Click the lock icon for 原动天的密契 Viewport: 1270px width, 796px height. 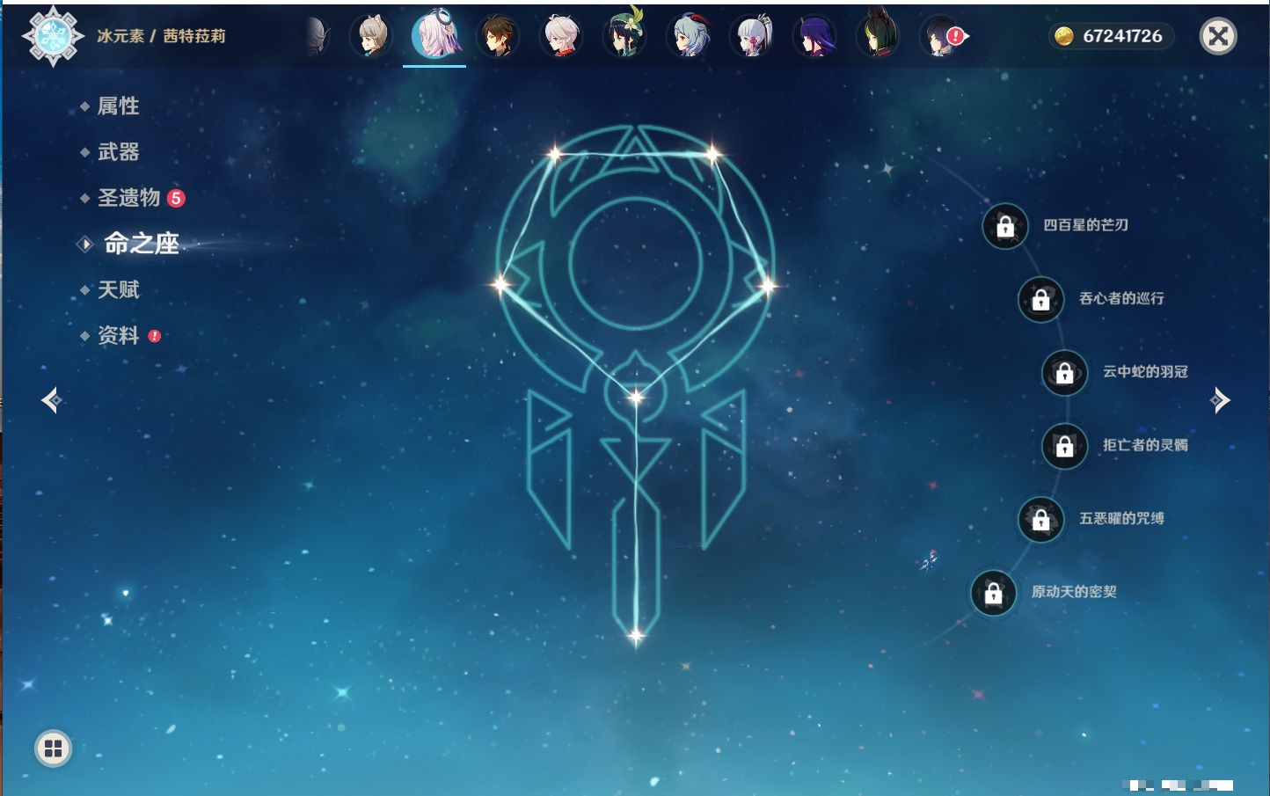tap(994, 593)
